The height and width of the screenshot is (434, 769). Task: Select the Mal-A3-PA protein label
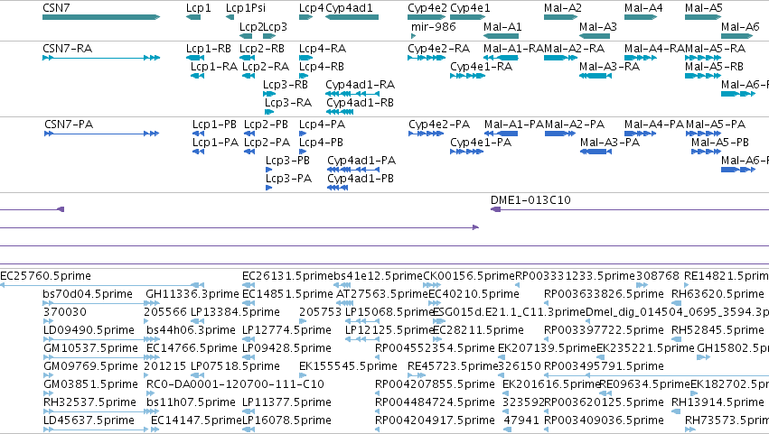(610, 143)
